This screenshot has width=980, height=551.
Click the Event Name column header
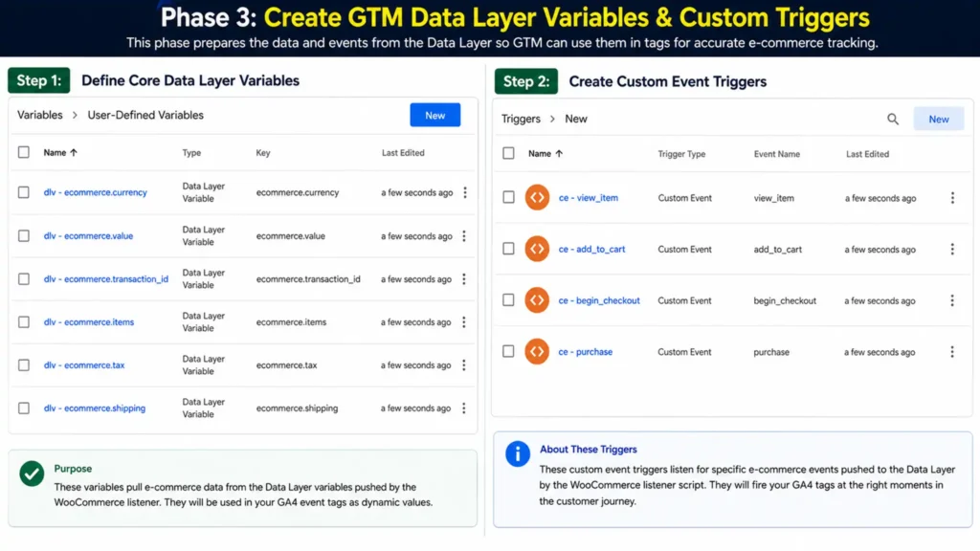click(777, 154)
